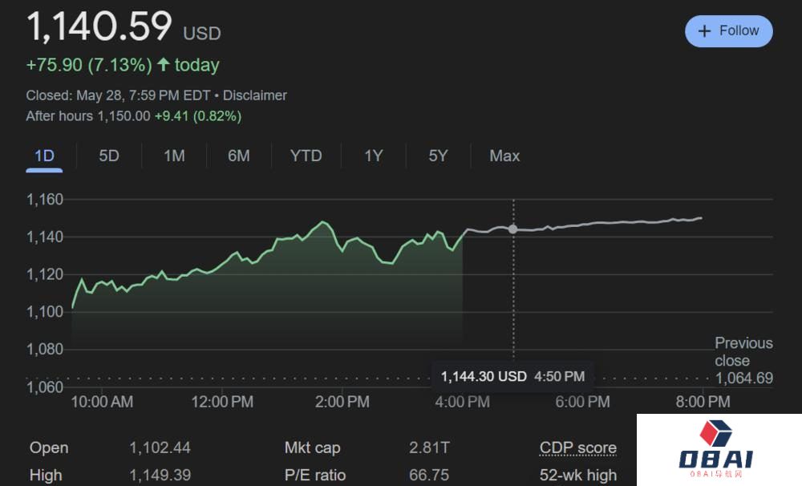Select the 1D time range tab
The height and width of the screenshot is (486, 802).
(44, 156)
